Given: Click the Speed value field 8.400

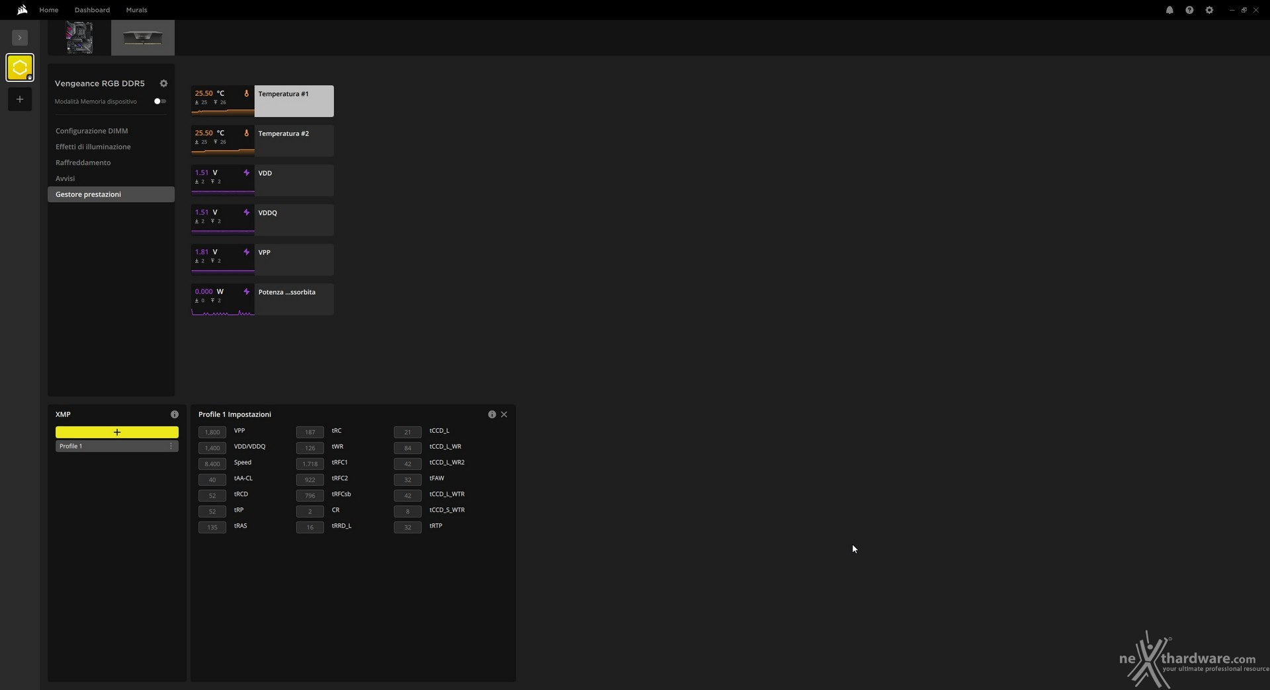Looking at the screenshot, I should pyautogui.click(x=212, y=464).
